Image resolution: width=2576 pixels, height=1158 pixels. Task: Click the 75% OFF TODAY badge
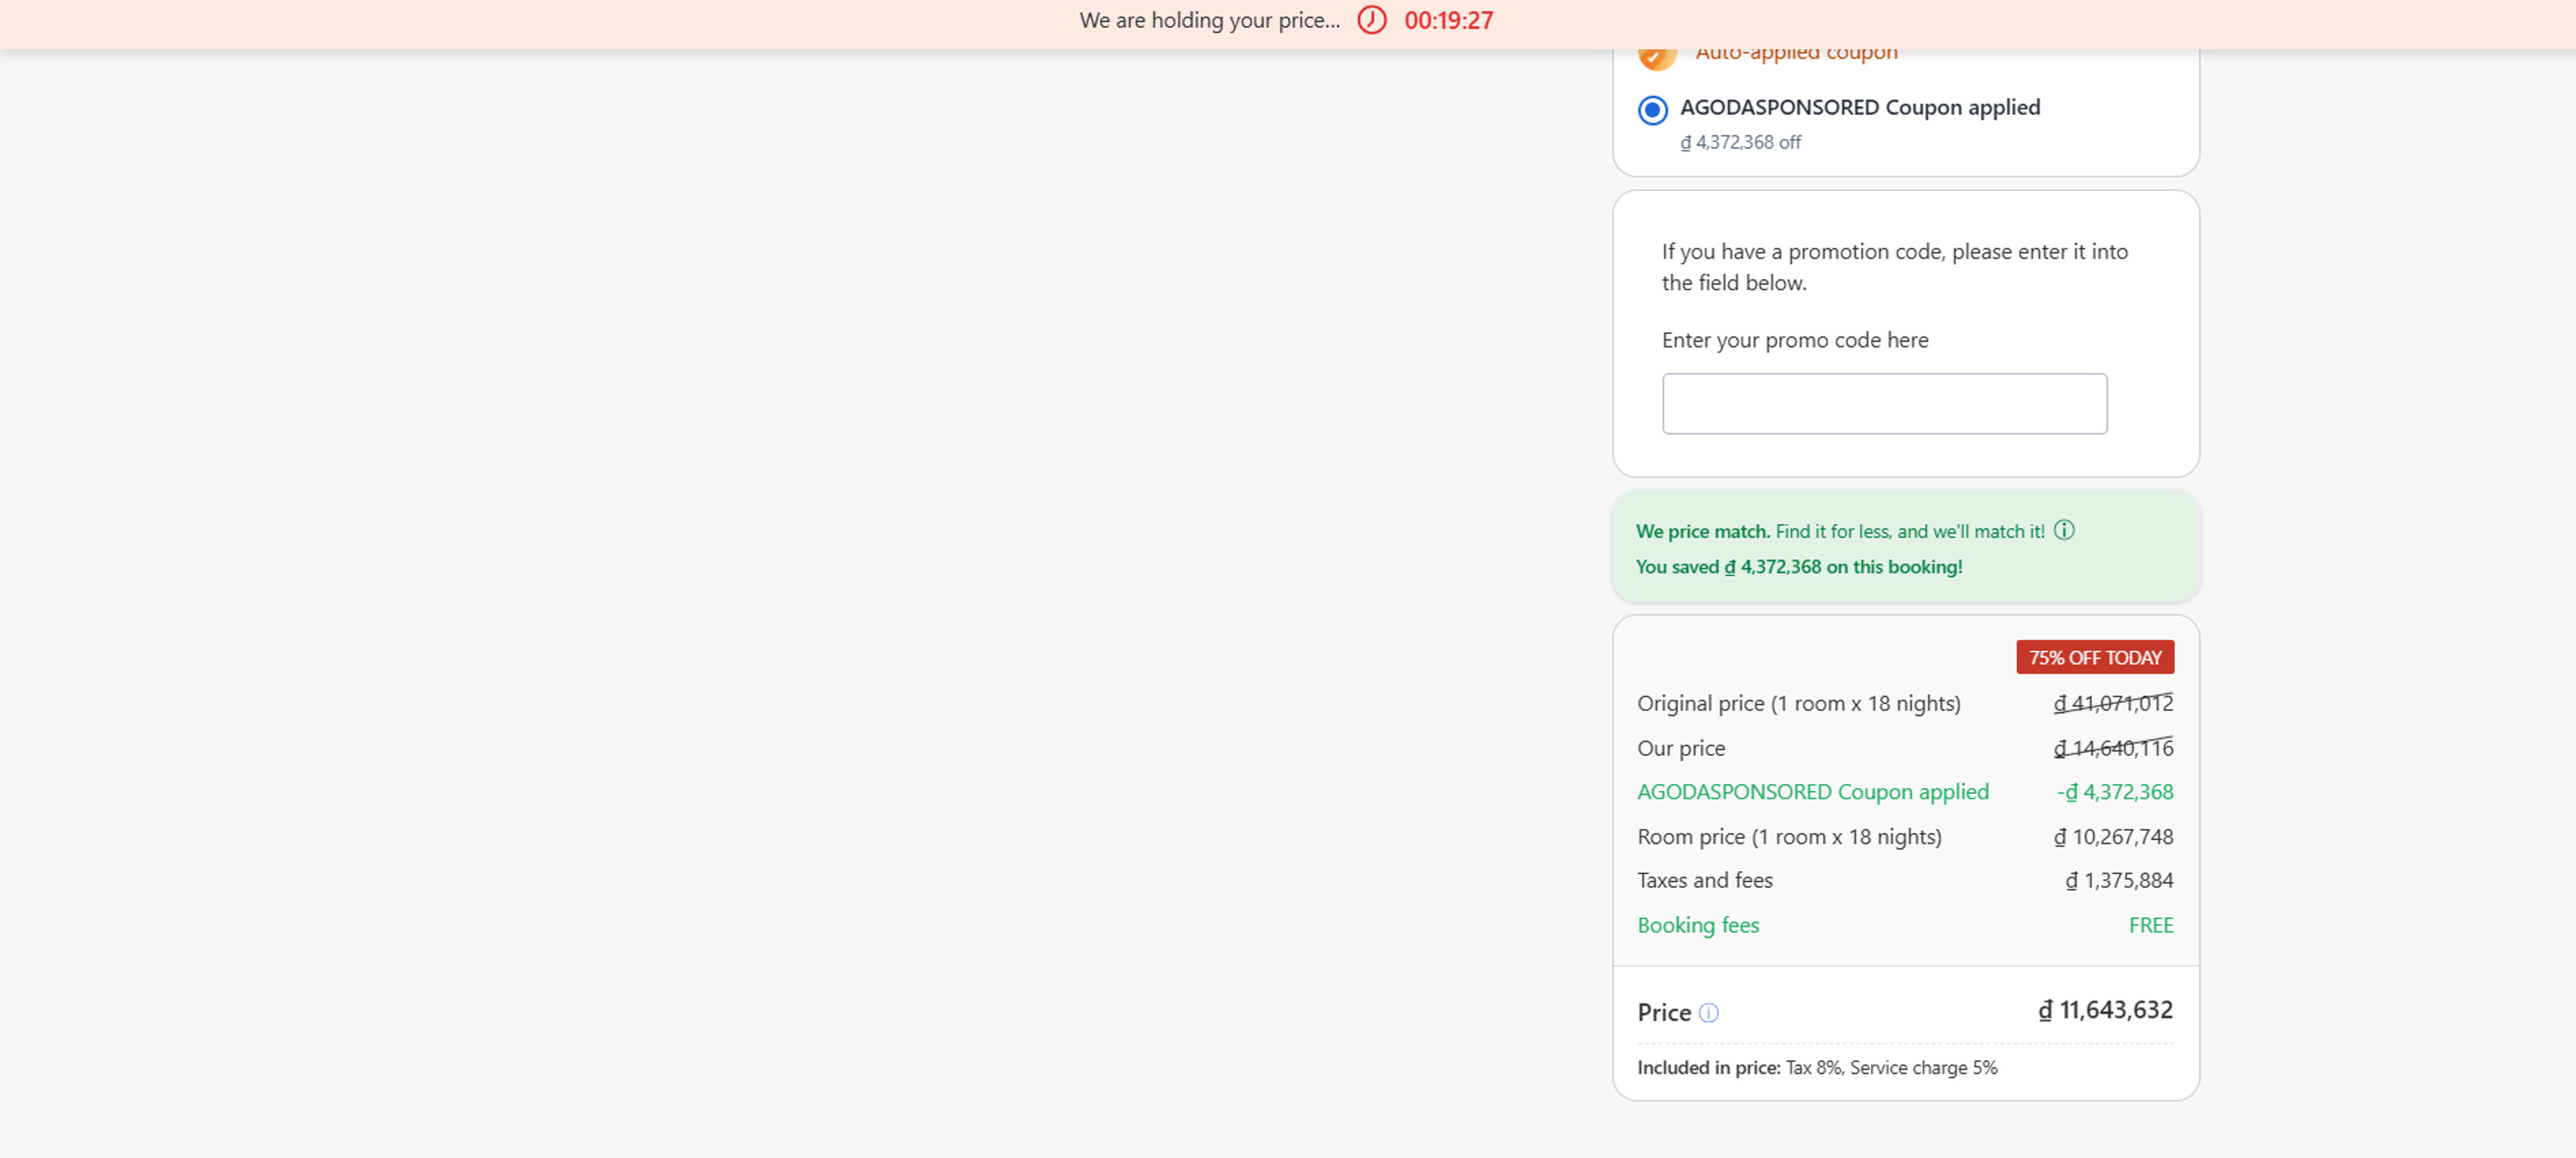coord(2094,657)
